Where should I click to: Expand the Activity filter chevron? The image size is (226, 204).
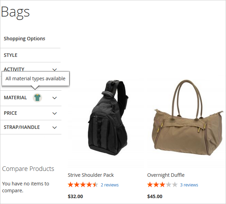click(x=55, y=69)
